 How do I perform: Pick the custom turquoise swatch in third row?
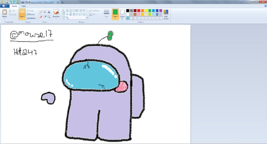coord(128,18)
